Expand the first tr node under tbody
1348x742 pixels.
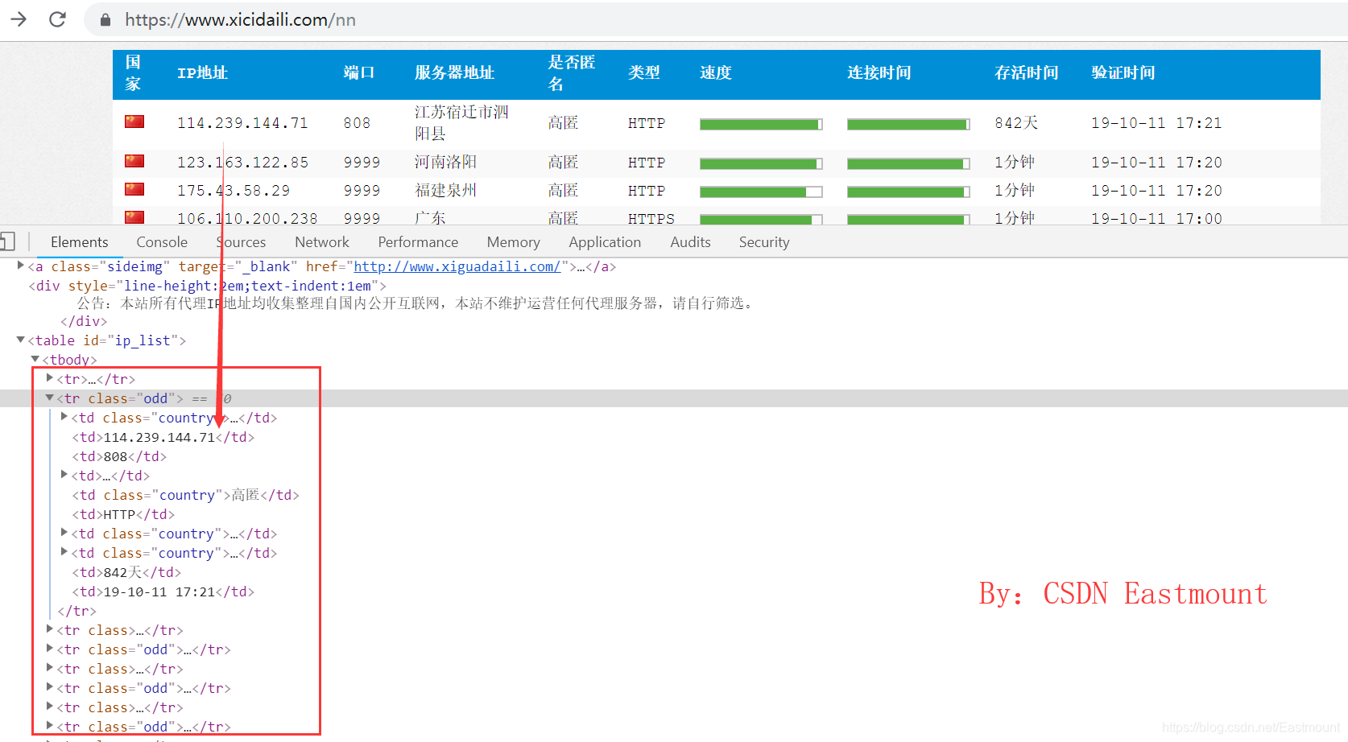(x=50, y=377)
